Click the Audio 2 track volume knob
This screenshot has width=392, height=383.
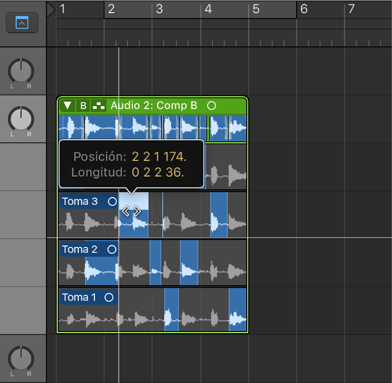pos(21,119)
